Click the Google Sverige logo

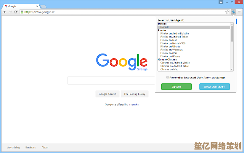(122, 62)
